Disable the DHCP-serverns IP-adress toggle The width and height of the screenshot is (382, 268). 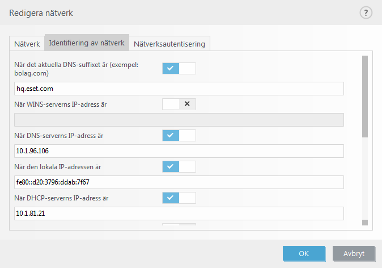(179, 198)
